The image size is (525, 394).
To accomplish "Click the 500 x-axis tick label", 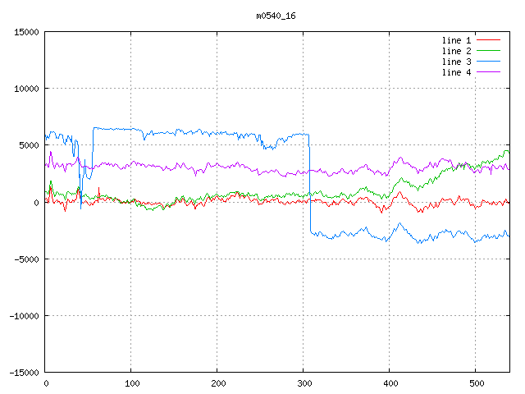I will point(475,383).
